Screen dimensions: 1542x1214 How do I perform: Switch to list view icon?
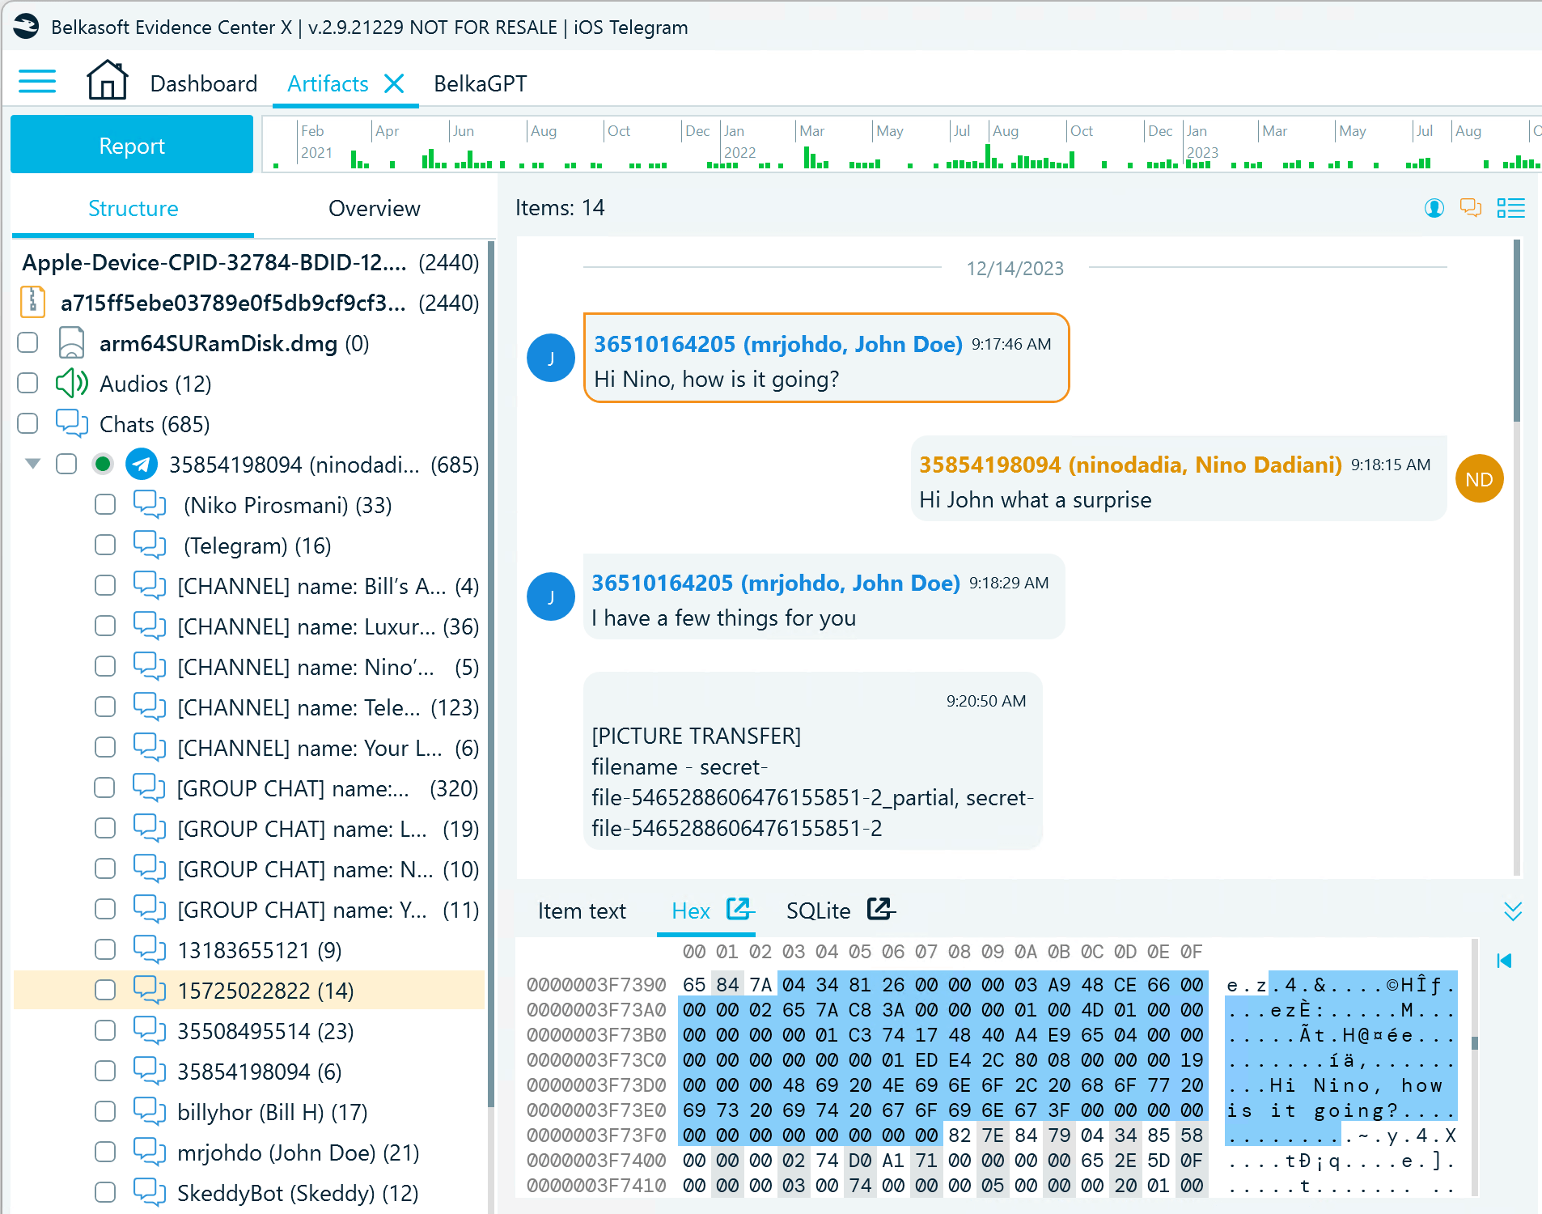(1510, 208)
